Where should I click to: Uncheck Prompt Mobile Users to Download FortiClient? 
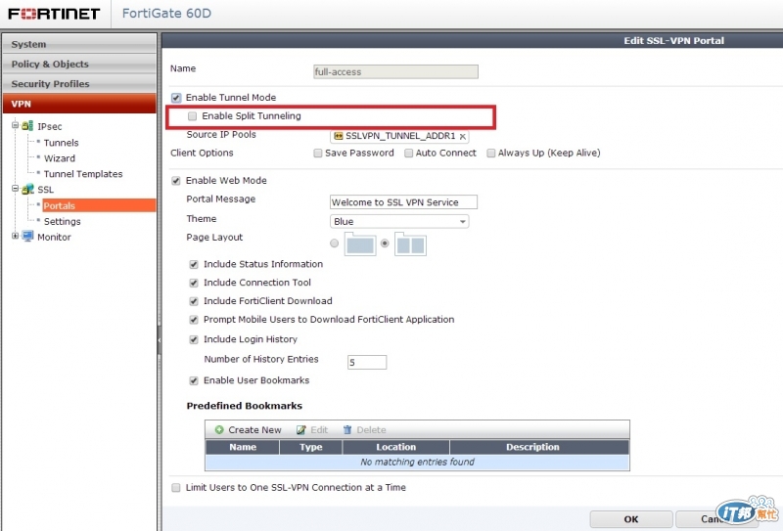[x=194, y=320]
